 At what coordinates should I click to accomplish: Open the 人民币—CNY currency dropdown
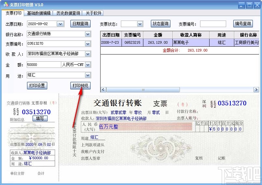(88, 65)
